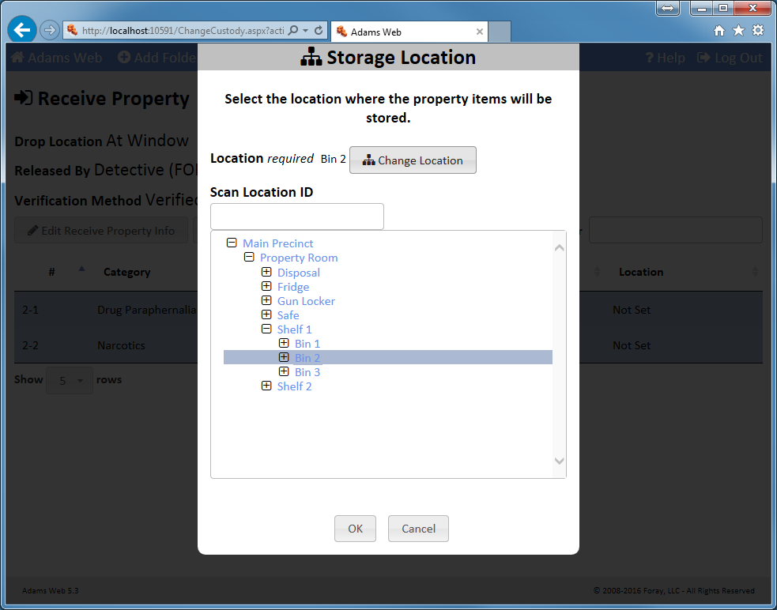The width and height of the screenshot is (777, 610).
Task: Focus the Scan Location ID field
Action: [296, 217]
